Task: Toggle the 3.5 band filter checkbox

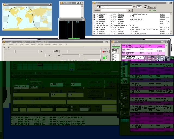Action: click(x=114, y=57)
